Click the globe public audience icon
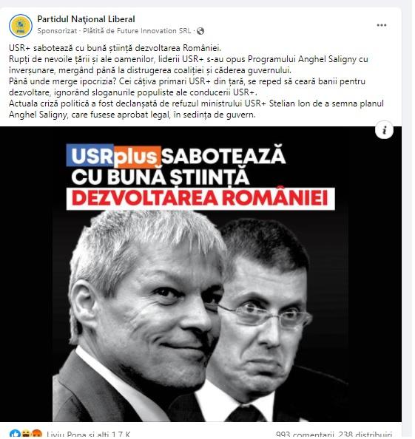The height and width of the screenshot is (439, 415). coord(201,31)
